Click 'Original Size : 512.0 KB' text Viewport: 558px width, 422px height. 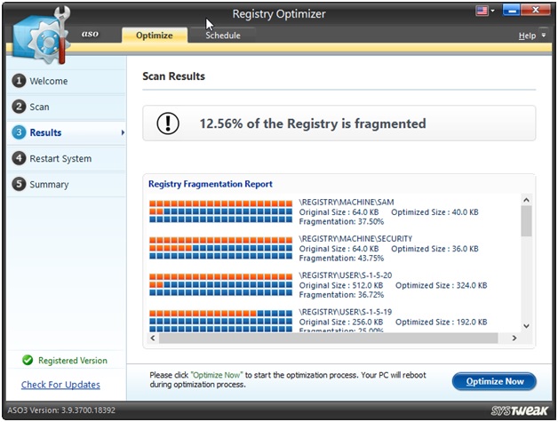(x=341, y=285)
